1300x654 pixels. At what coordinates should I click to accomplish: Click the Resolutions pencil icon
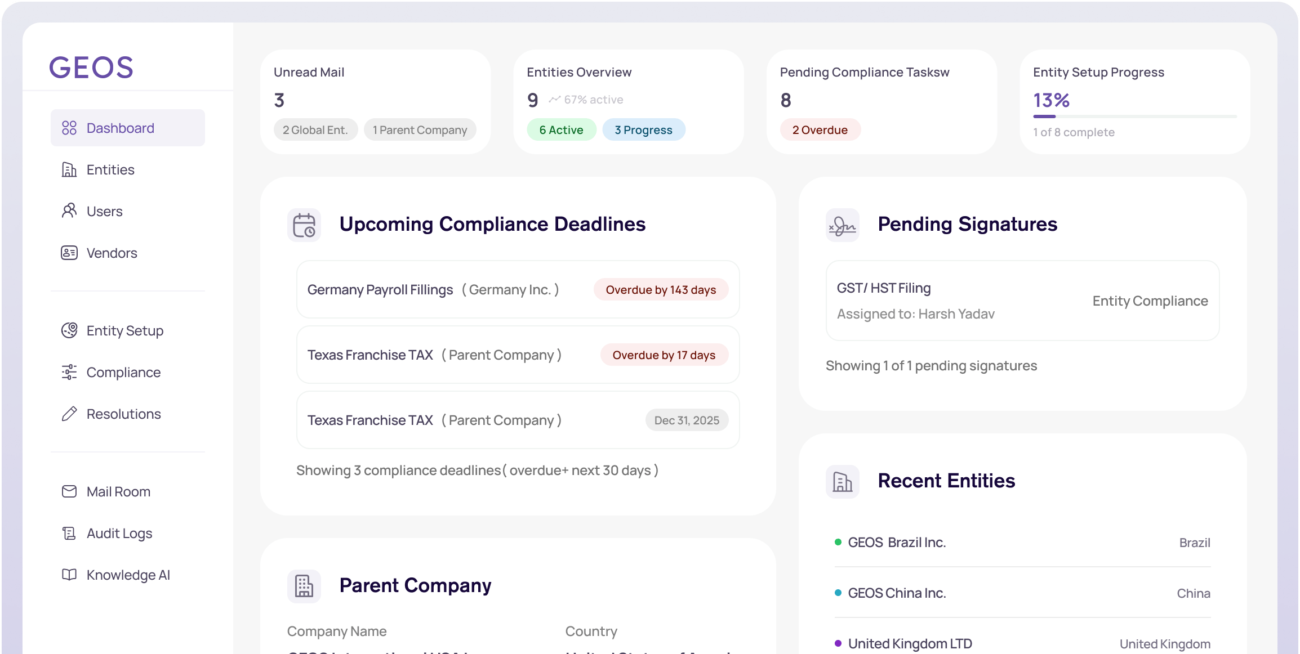point(69,414)
